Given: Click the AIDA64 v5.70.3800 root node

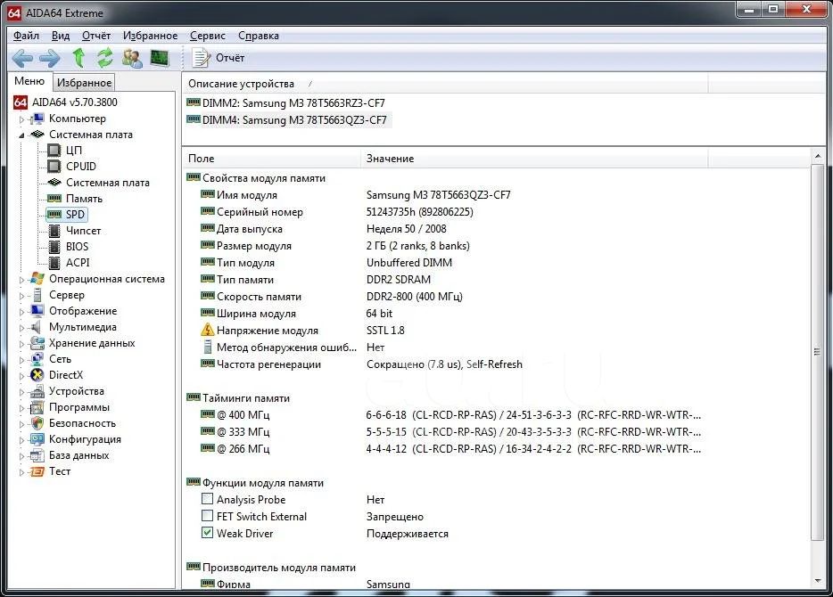Looking at the screenshot, I should [x=74, y=102].
